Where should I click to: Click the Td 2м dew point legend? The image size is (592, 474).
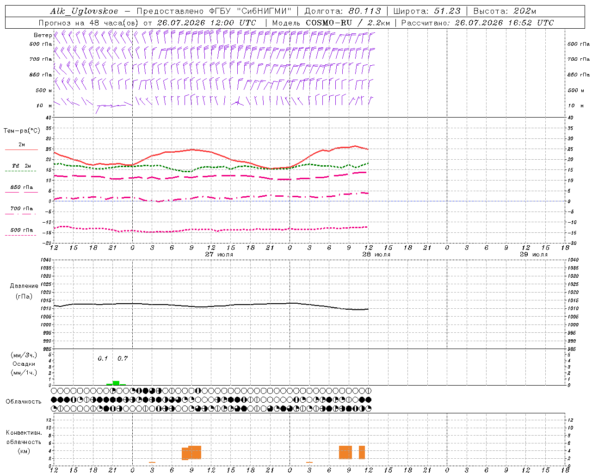pos(21,166)
